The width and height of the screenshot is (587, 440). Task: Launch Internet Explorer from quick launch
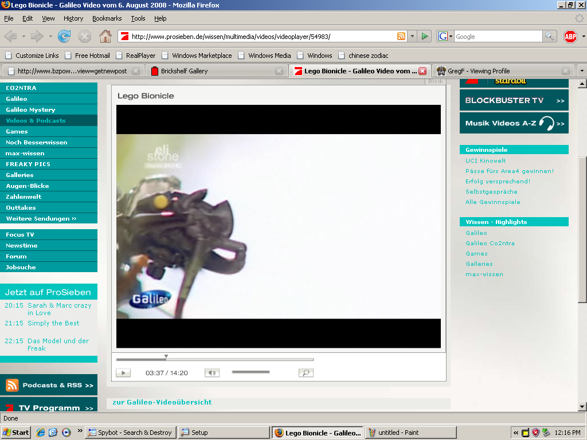[41, 433]
